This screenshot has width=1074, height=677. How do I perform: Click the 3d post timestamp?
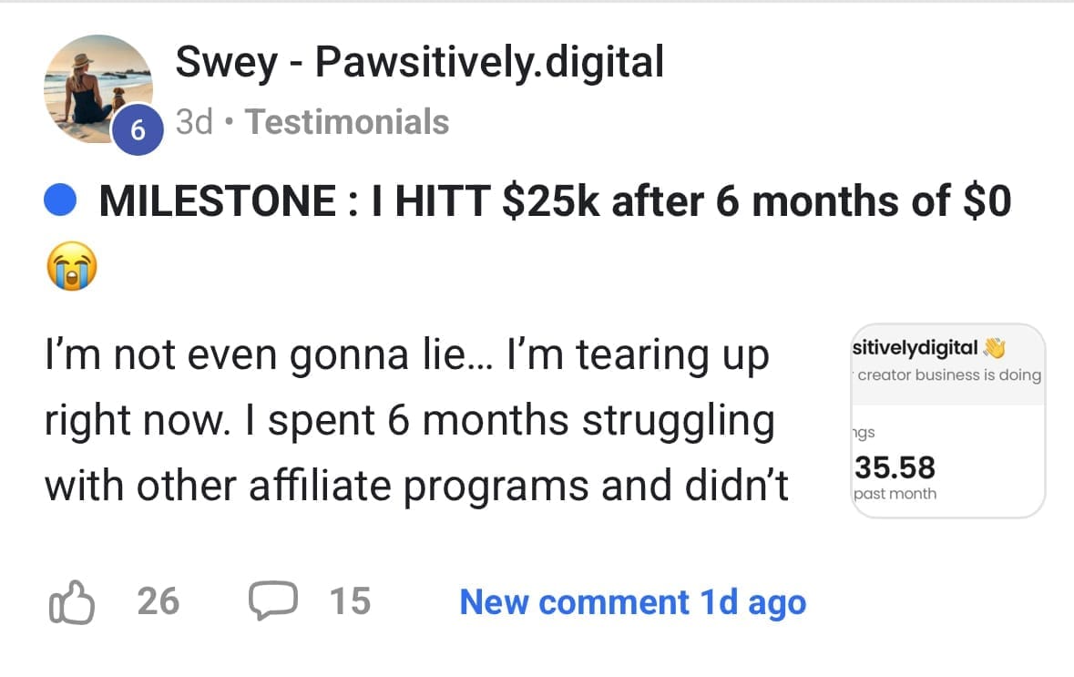(x=193, y=122)
